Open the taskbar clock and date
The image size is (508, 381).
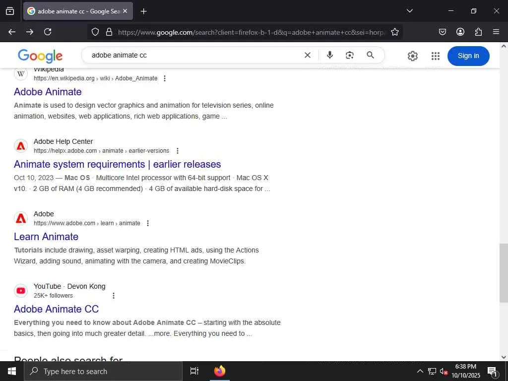pyautogui.click(x=465, y=371)
